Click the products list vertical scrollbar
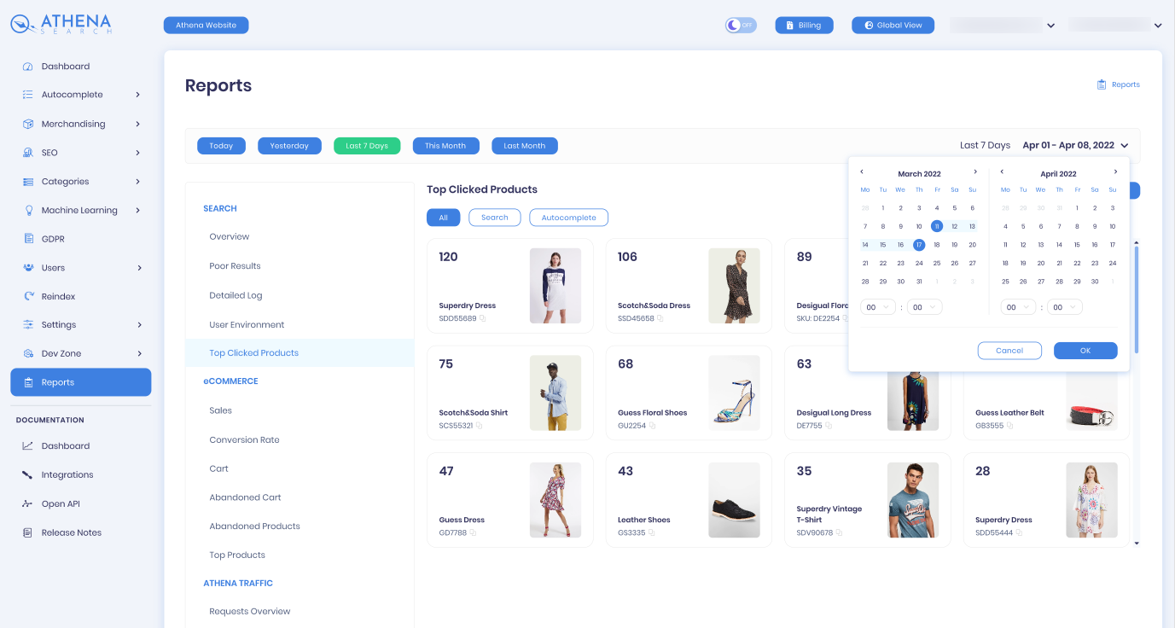This screenshot has width=1175, height=628. (1136, 297)
